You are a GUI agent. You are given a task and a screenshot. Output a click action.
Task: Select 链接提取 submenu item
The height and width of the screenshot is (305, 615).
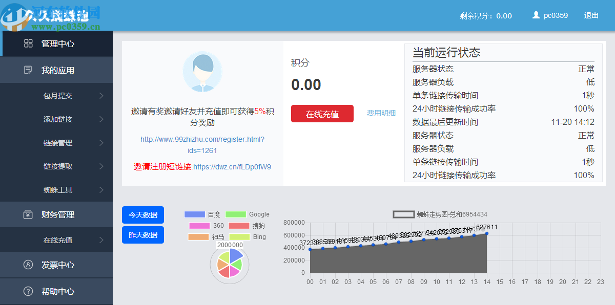tap(58, 166)
